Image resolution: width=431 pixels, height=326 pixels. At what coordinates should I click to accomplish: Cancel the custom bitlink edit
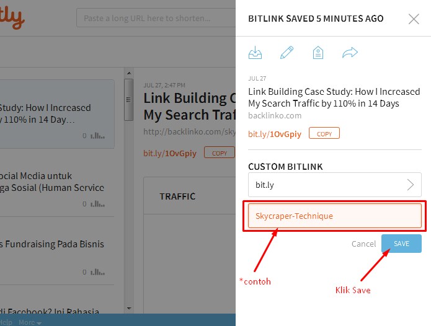pos(363,244)
